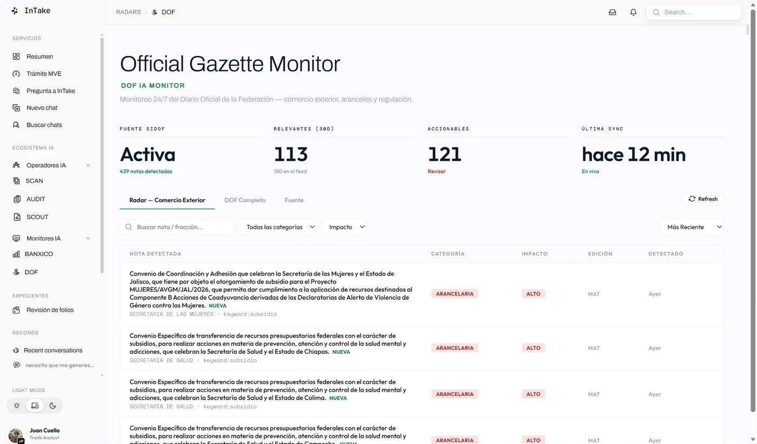Click the top bar Search field
The width and height of the screenshot is (757, 444).
click(x=694, y=12)
